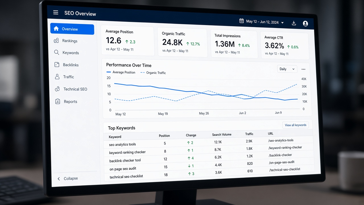Collapse the sidebar
The width and height of the screenshot is (364, 205).
coord(67,179)
